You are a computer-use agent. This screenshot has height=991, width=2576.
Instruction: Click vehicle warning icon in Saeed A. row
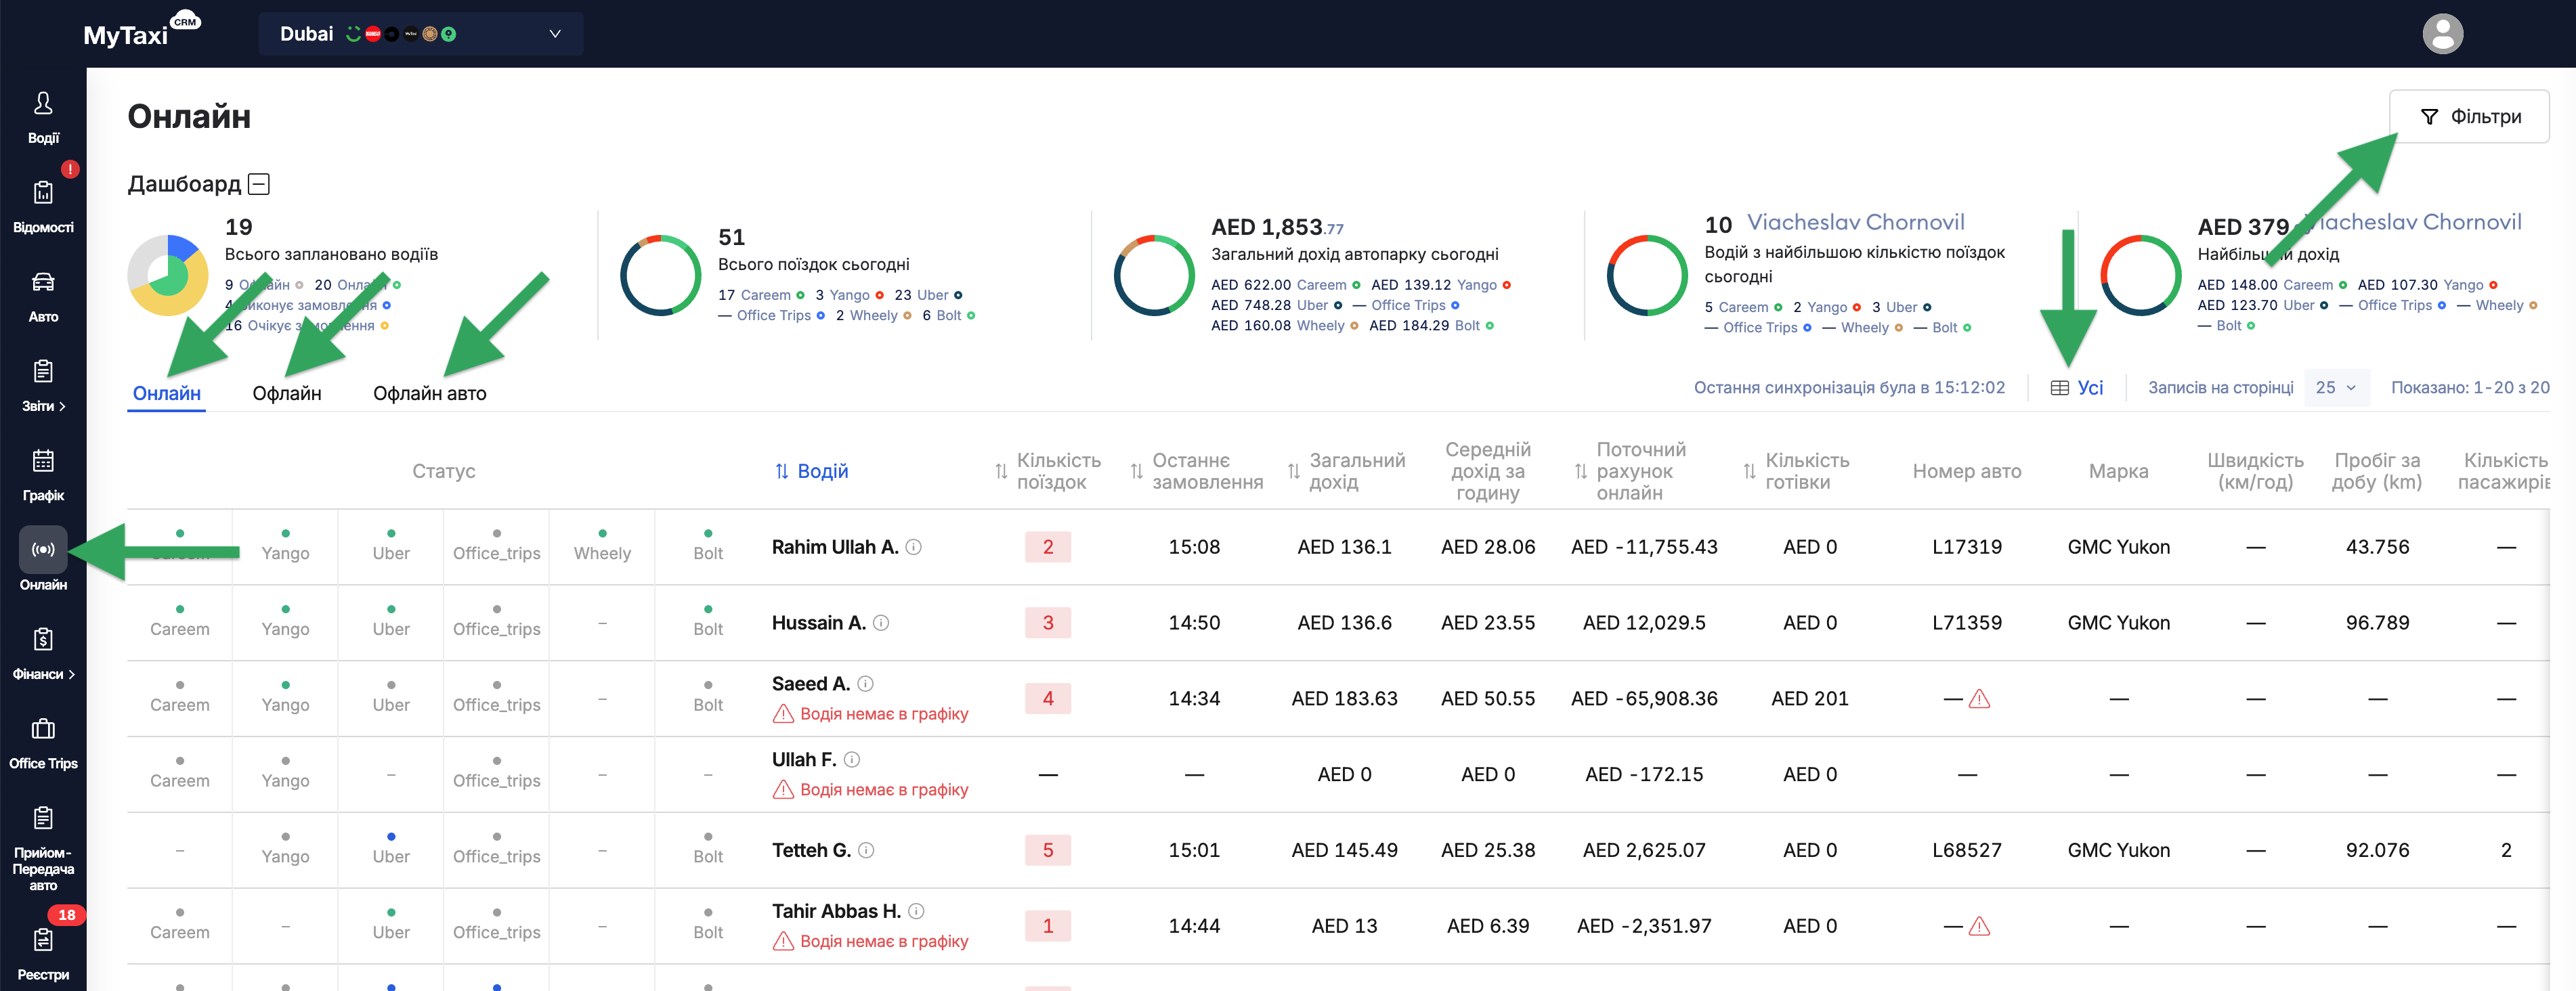1979,699
